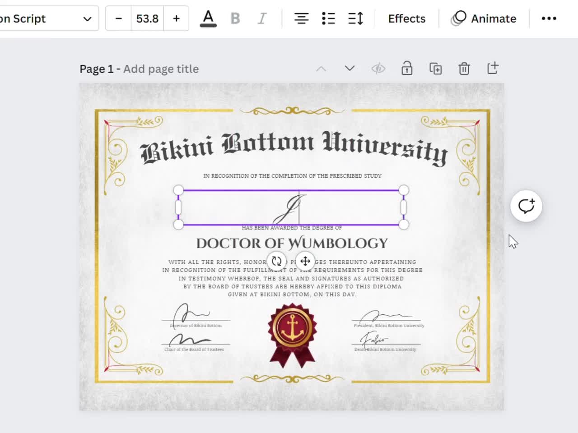Open the Effects panel
The height and width of the screenshot is (433, 578).
point(406,18)
